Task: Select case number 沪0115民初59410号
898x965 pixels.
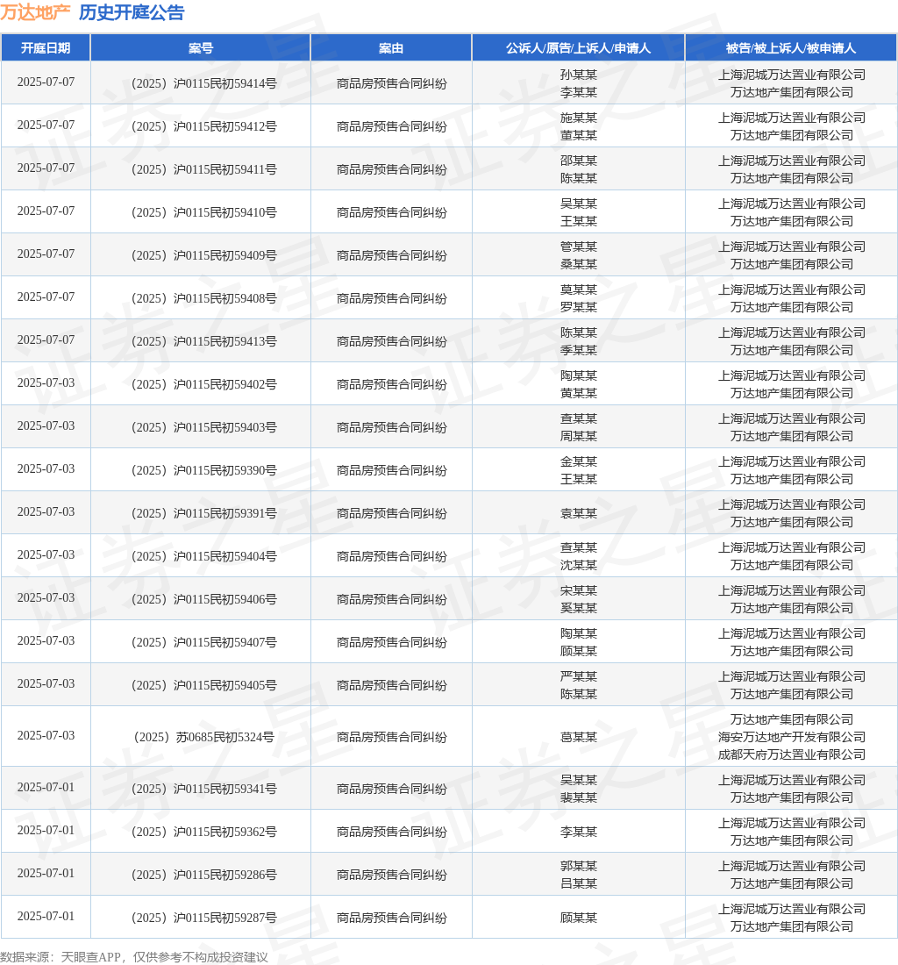Action: 203,212
